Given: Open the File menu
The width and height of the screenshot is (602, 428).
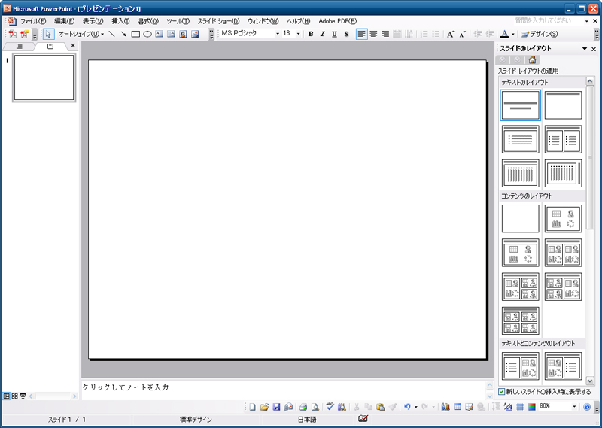Looking at the screenshot, I should tap(33, 21).
